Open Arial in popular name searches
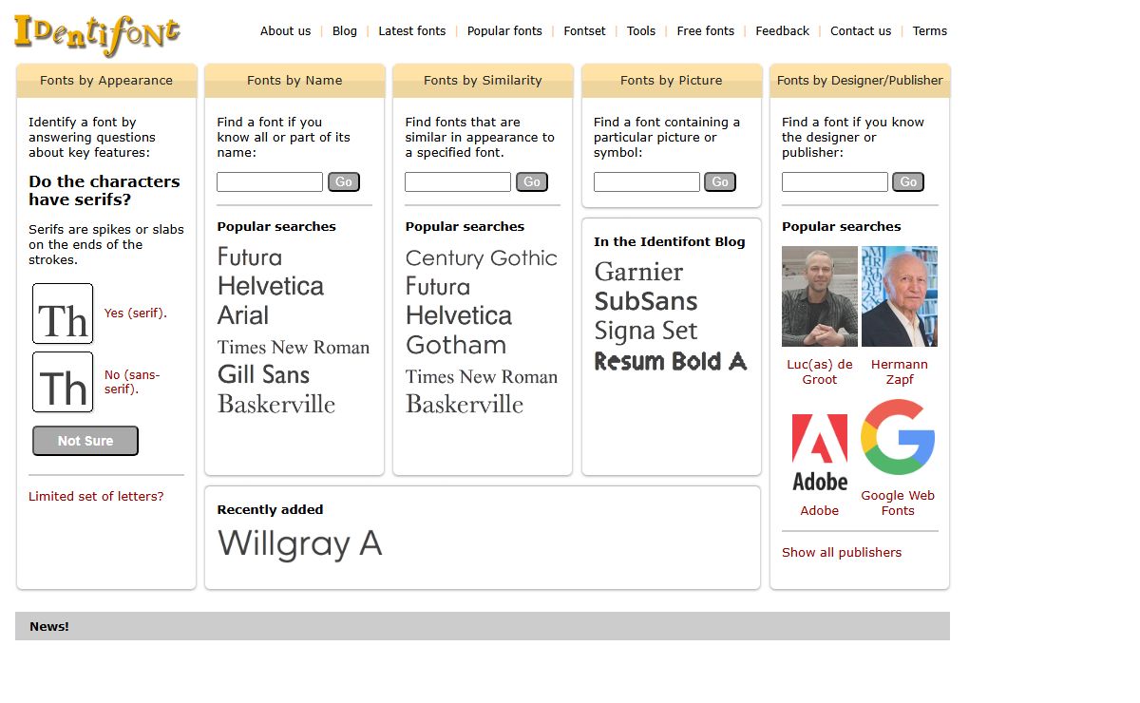Screen dimensions: 1140x703 click(x=243, y=315)
